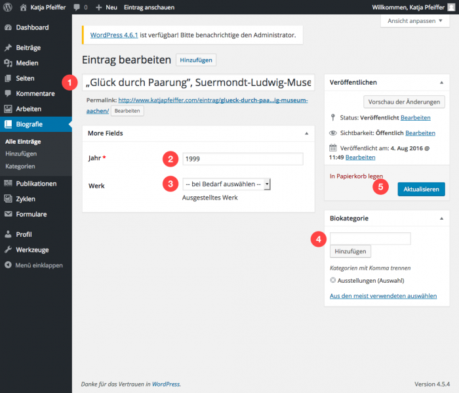Click the Formulare envelope icon
Screen dimensions: 459x393
[x=8, y=214]
